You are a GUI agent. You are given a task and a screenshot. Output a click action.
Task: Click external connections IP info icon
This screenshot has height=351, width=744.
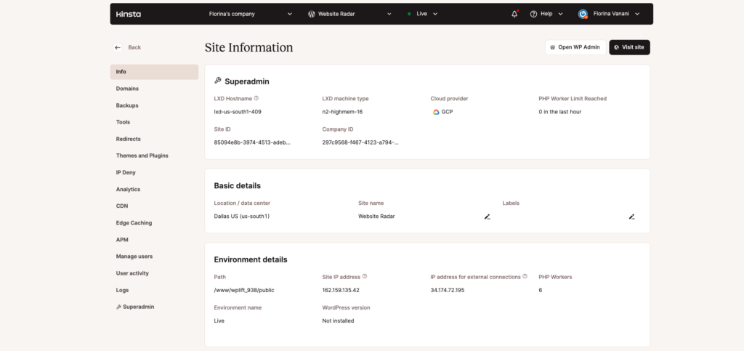tap(525, 276)
